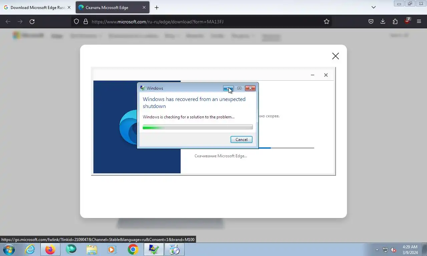Launch Internet Explorer from taskbar
Image resolution: width=427 pixels, height=256 pixels.
click(x=30, y=249)
